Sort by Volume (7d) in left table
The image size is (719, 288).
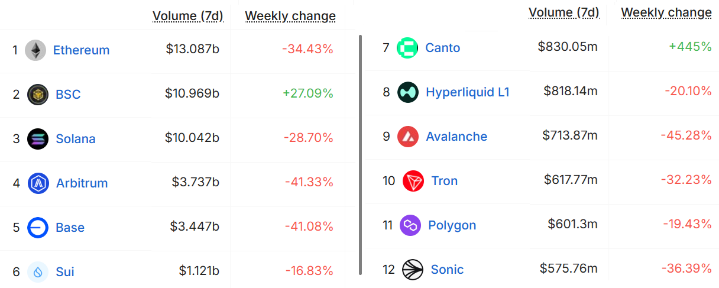point(187,16)
